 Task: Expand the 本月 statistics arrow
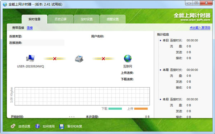point(161,99)
